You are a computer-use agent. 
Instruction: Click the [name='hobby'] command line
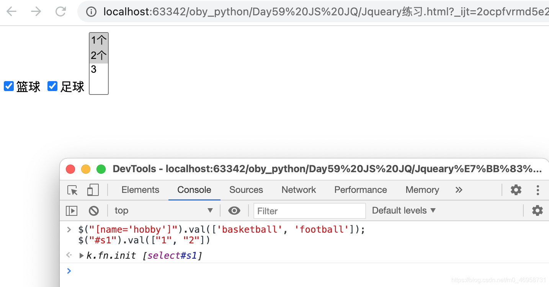pyautogui.click(x=222, y=230)
